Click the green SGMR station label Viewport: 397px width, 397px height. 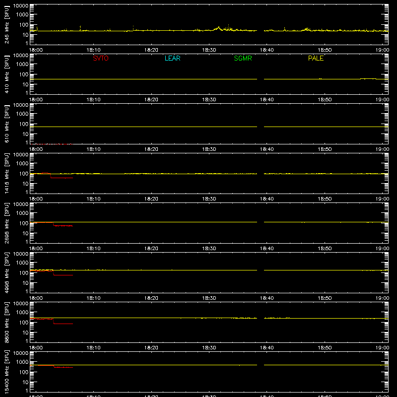[x=243, y=58]
